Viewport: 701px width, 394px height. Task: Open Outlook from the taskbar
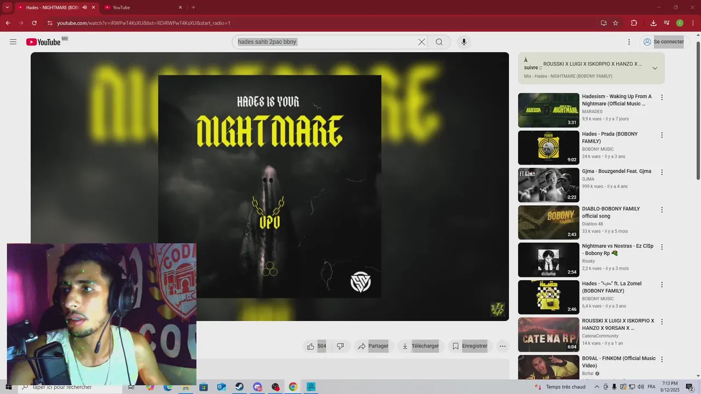pos(221,387)
